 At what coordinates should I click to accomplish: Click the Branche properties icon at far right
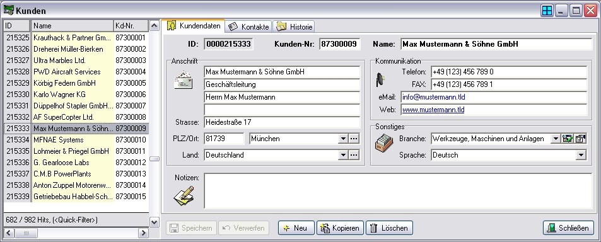[581, 139]
